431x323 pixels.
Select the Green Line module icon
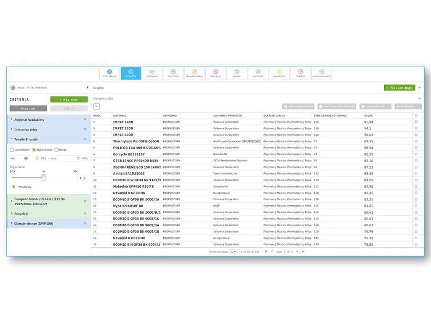(x=152, y=72)
